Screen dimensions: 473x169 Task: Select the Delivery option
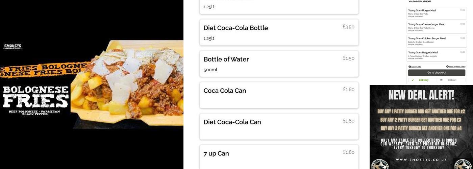(423, 80)
